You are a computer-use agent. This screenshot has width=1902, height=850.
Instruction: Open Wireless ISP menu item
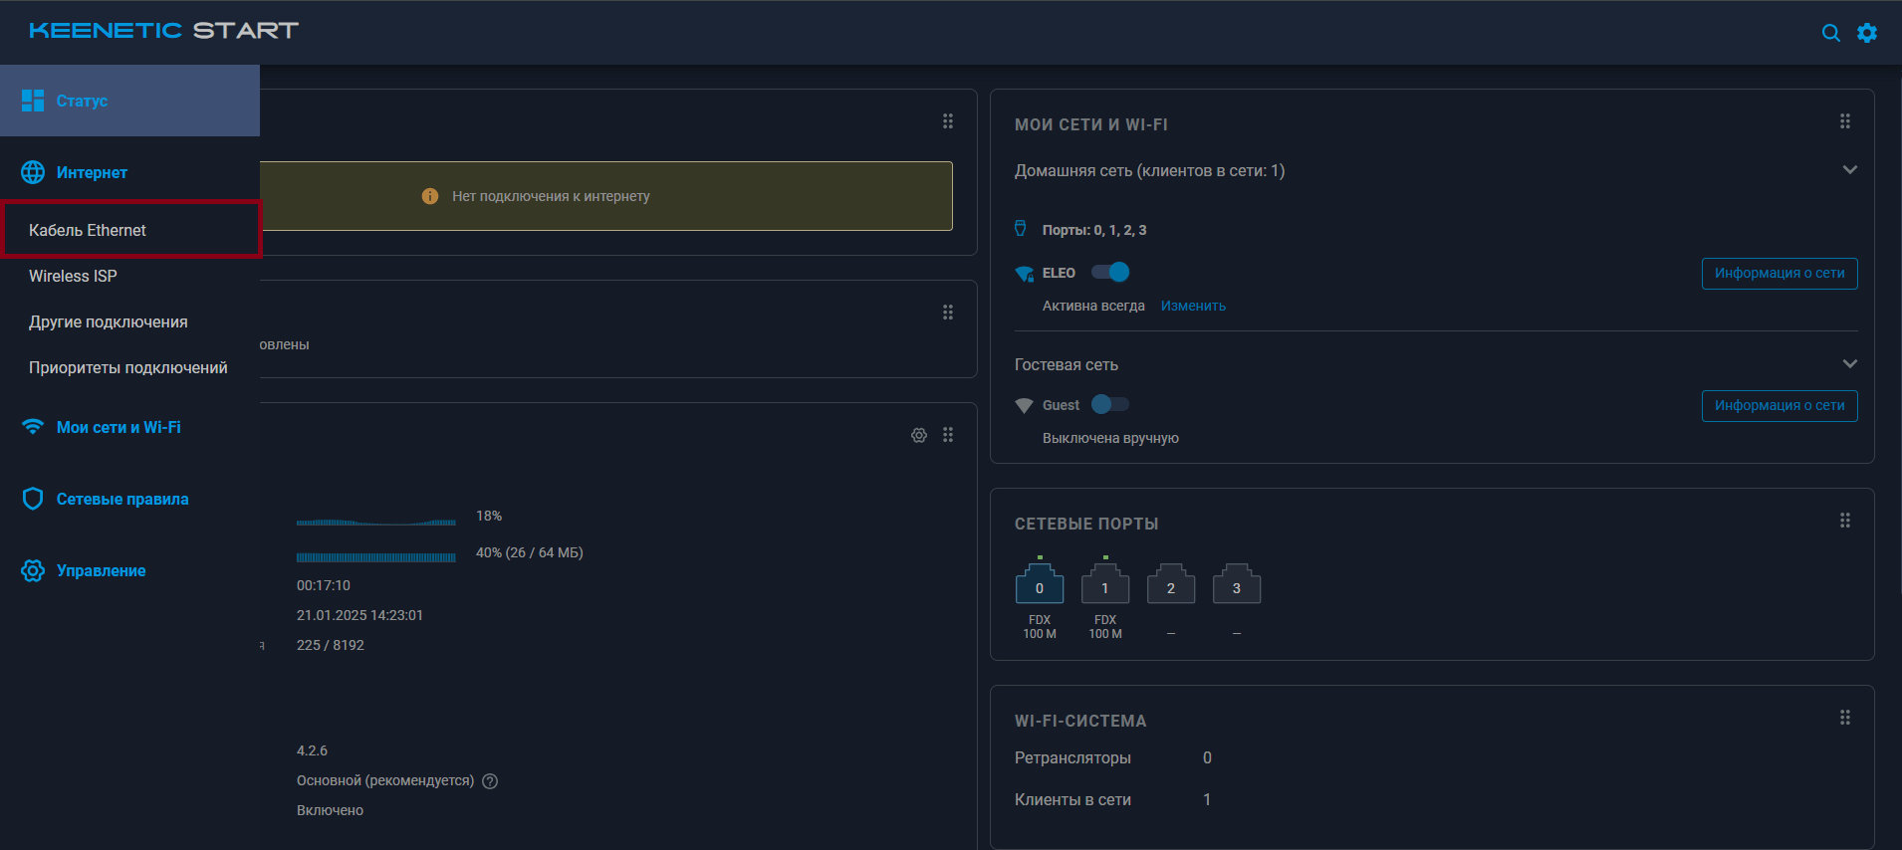pyautogui.click(x=73, y=276)
